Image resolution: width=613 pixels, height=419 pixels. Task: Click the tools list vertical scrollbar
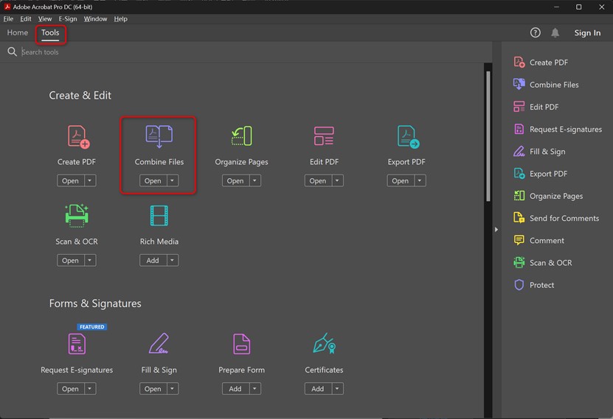pos(488,136)
